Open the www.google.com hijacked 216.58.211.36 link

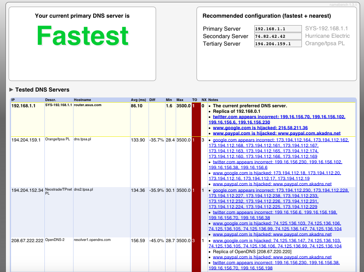pos(260,128)
